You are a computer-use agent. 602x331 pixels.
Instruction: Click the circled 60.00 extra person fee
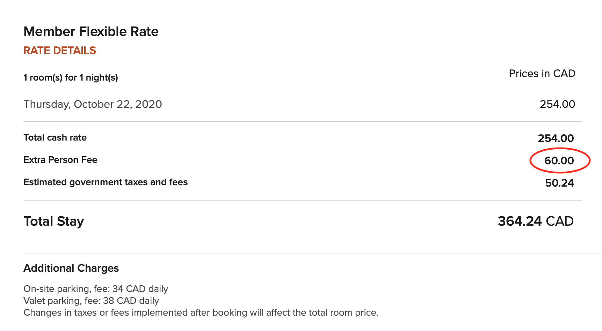tap(559, 160)
